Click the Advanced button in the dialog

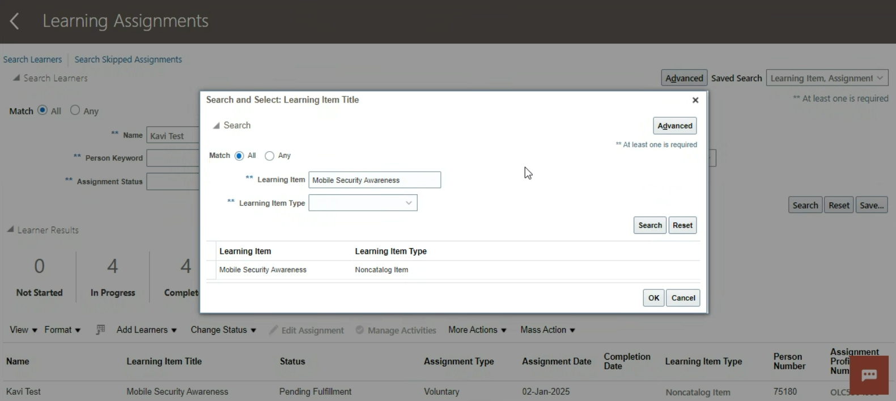(674, 126)
